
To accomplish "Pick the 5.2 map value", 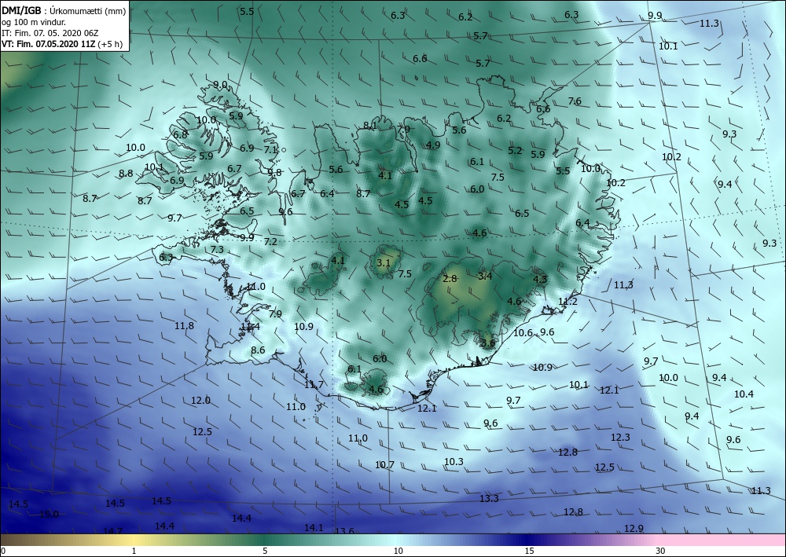I will coord(515,150).
